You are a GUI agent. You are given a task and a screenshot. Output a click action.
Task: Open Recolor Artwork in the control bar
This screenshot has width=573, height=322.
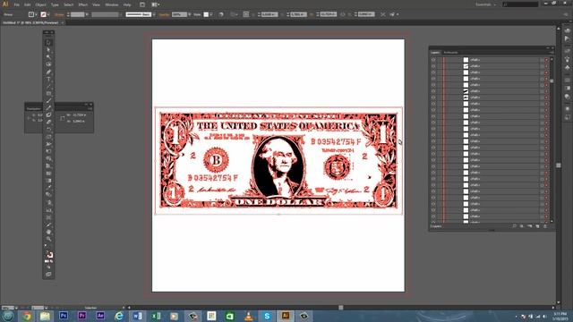pyautogui.click(x=221, y=14)
